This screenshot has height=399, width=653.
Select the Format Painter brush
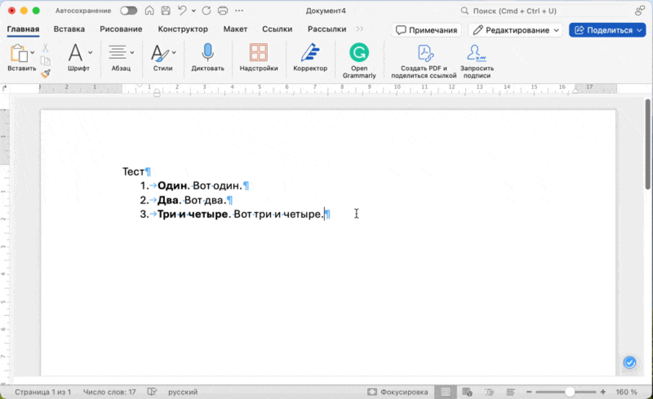46,73
